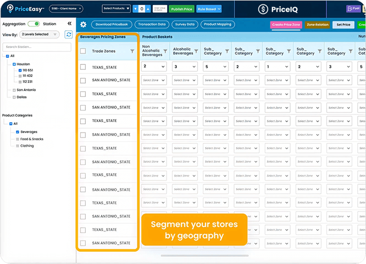
Task: Click the refresh icon beside View By
Action: [69, 34]
